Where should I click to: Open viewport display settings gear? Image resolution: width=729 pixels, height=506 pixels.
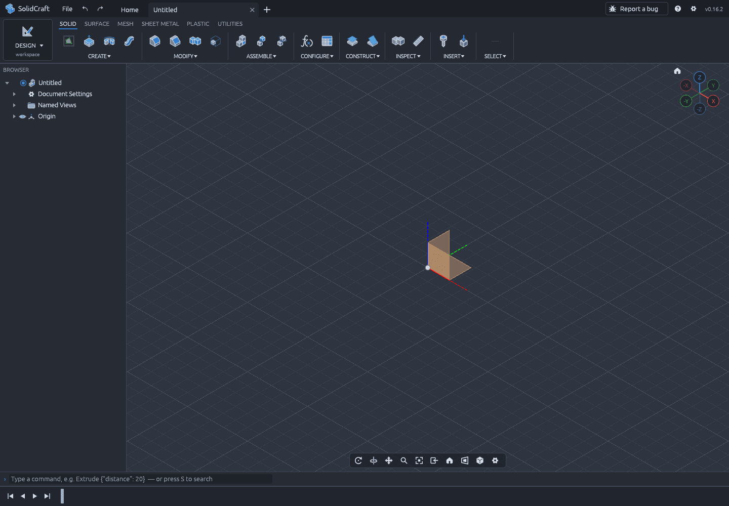point(495,460)
